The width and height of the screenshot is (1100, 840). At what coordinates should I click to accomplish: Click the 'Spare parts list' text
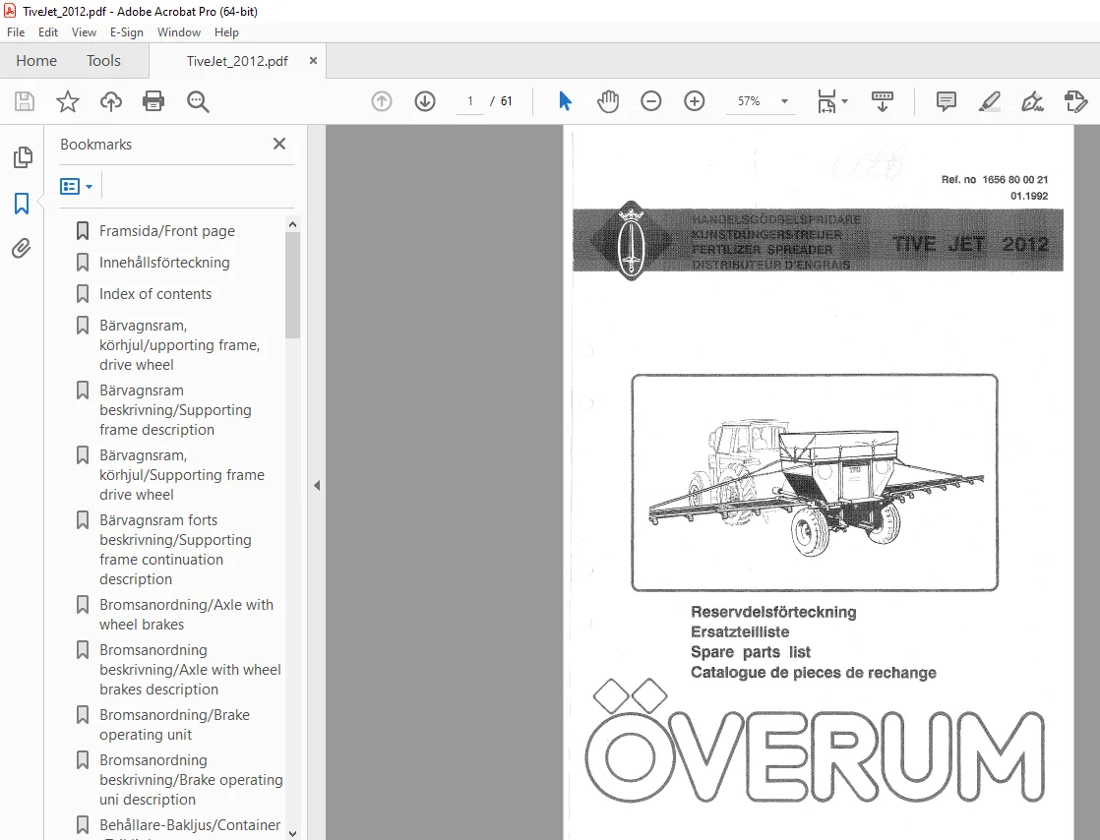pos(750,652)
